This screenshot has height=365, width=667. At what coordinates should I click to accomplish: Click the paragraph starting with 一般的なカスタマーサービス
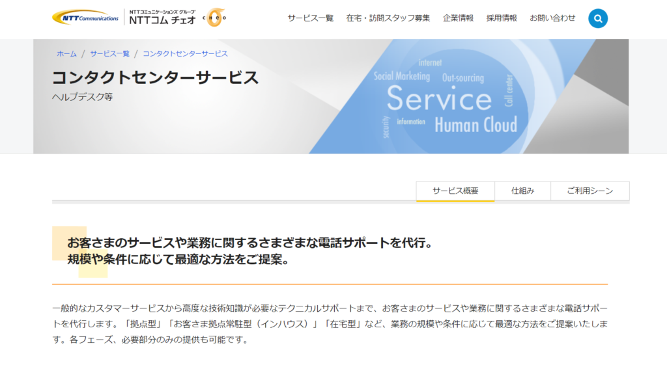330,323
